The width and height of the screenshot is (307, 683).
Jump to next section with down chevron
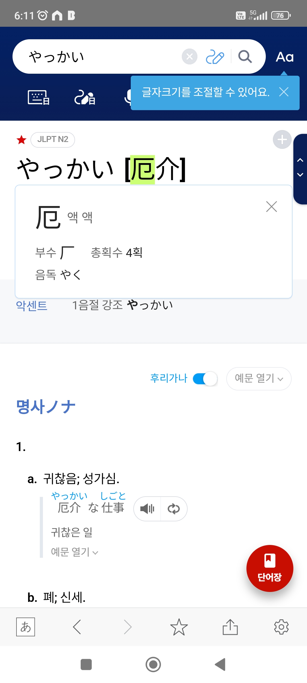pos(300,175)
